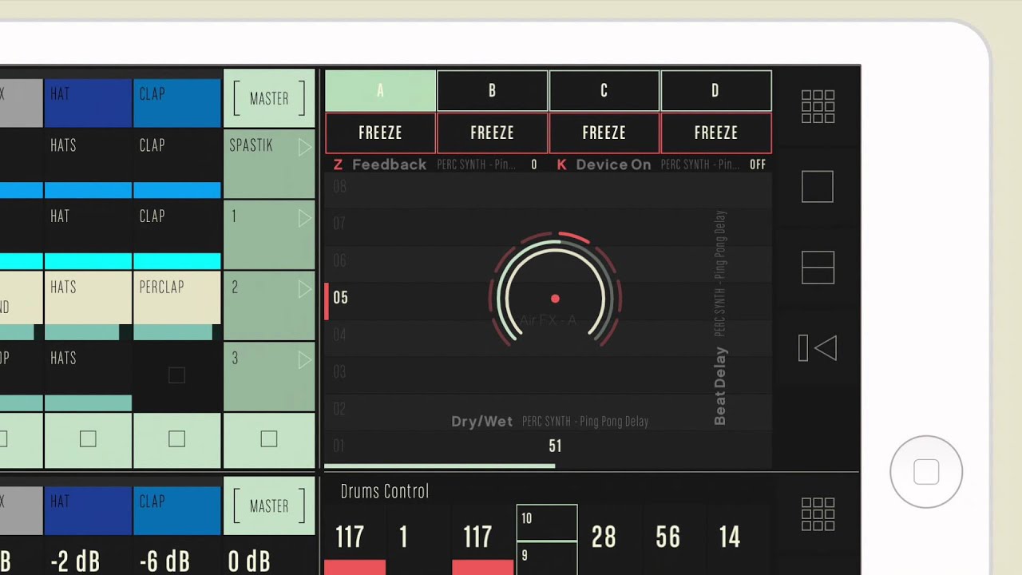
Task: Click the -2 dB volume value
Action: [x=75, y=561]
